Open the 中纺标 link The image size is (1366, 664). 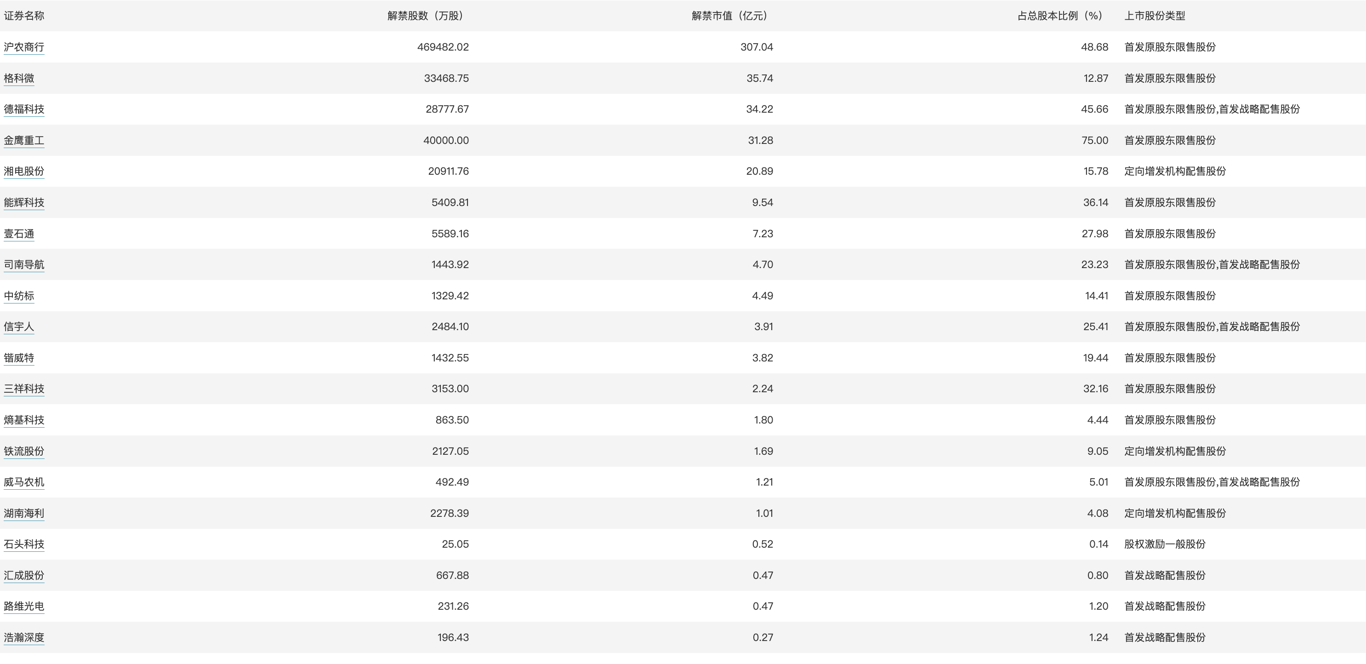19,296
